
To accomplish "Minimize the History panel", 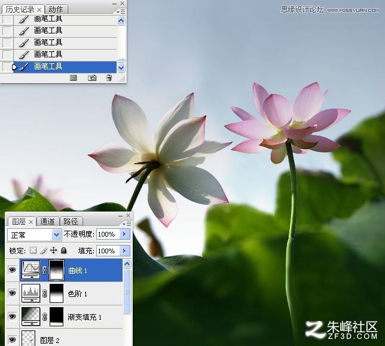I will click(114, 4).
